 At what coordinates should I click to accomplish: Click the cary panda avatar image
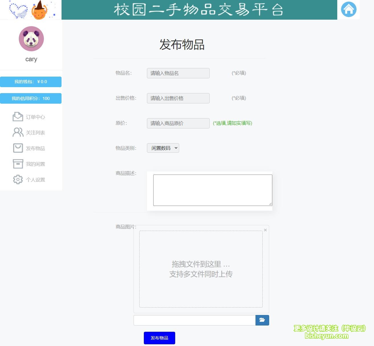click(31, 39)
